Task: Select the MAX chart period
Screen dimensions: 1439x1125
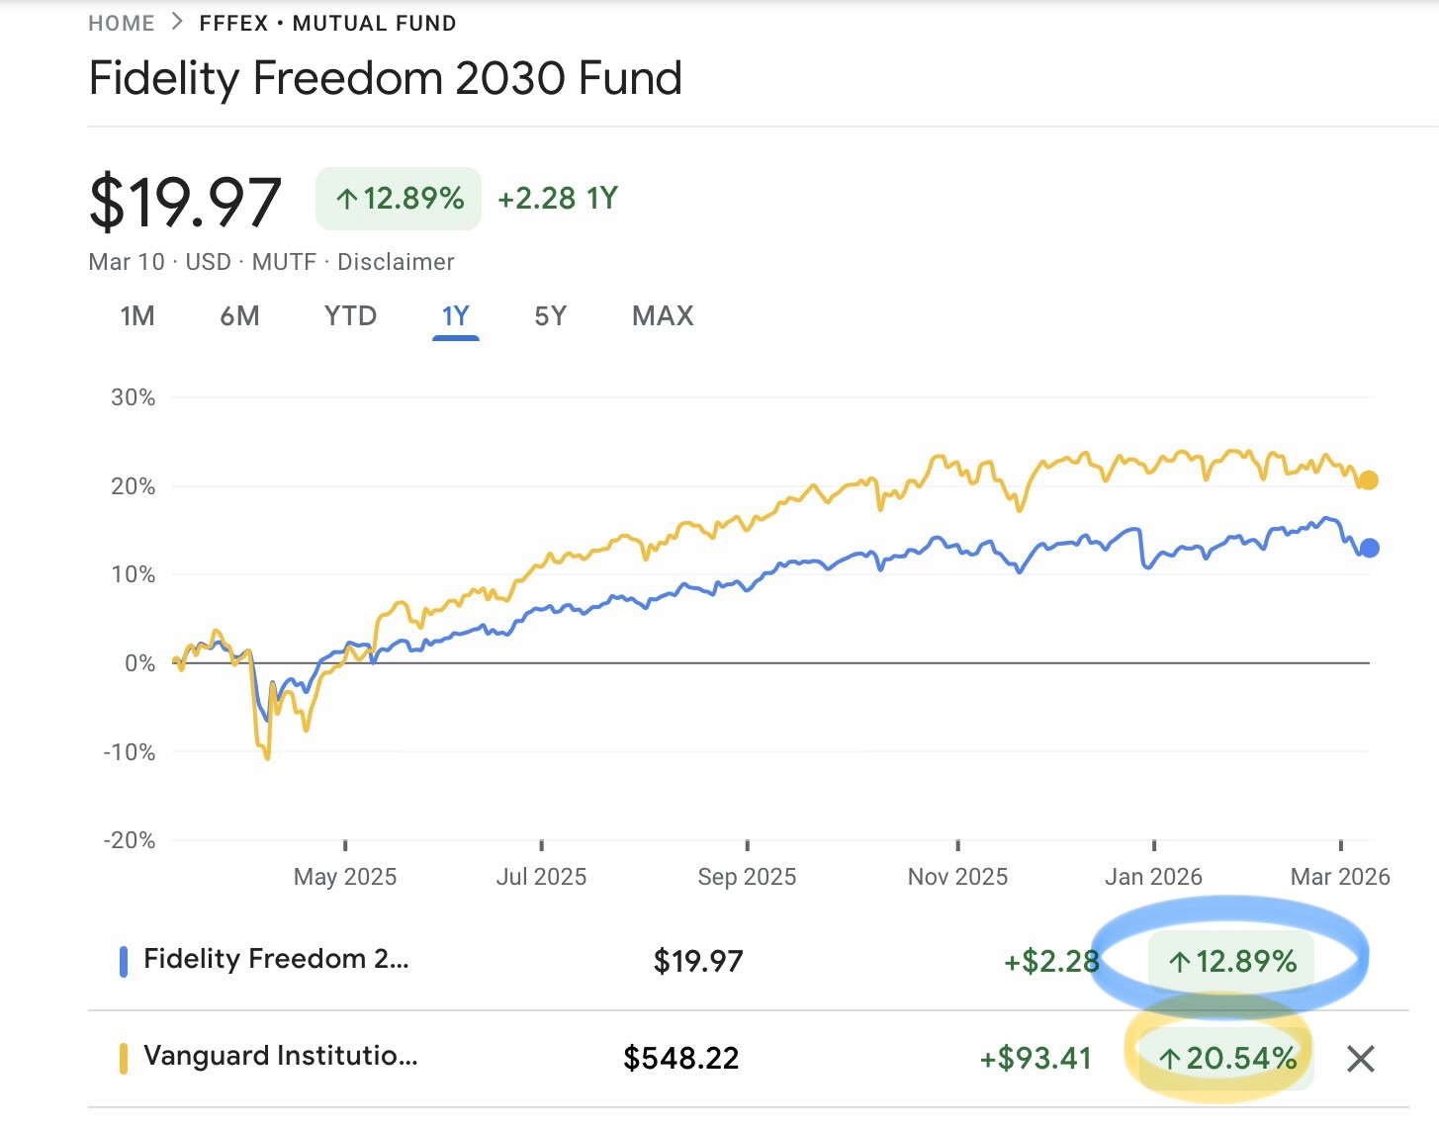Action: coord(661,316)
